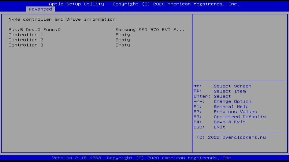The height and width of the screenshot is (162, 289).
Task: Click the ESC Exit entry
Action: (x=210, y=127)
